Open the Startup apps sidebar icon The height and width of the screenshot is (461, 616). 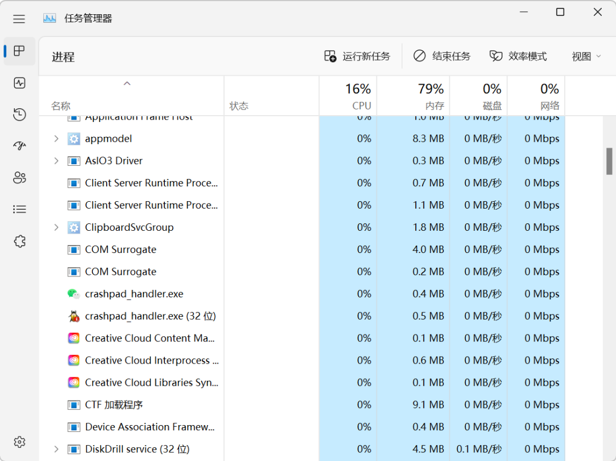point(19,146)
